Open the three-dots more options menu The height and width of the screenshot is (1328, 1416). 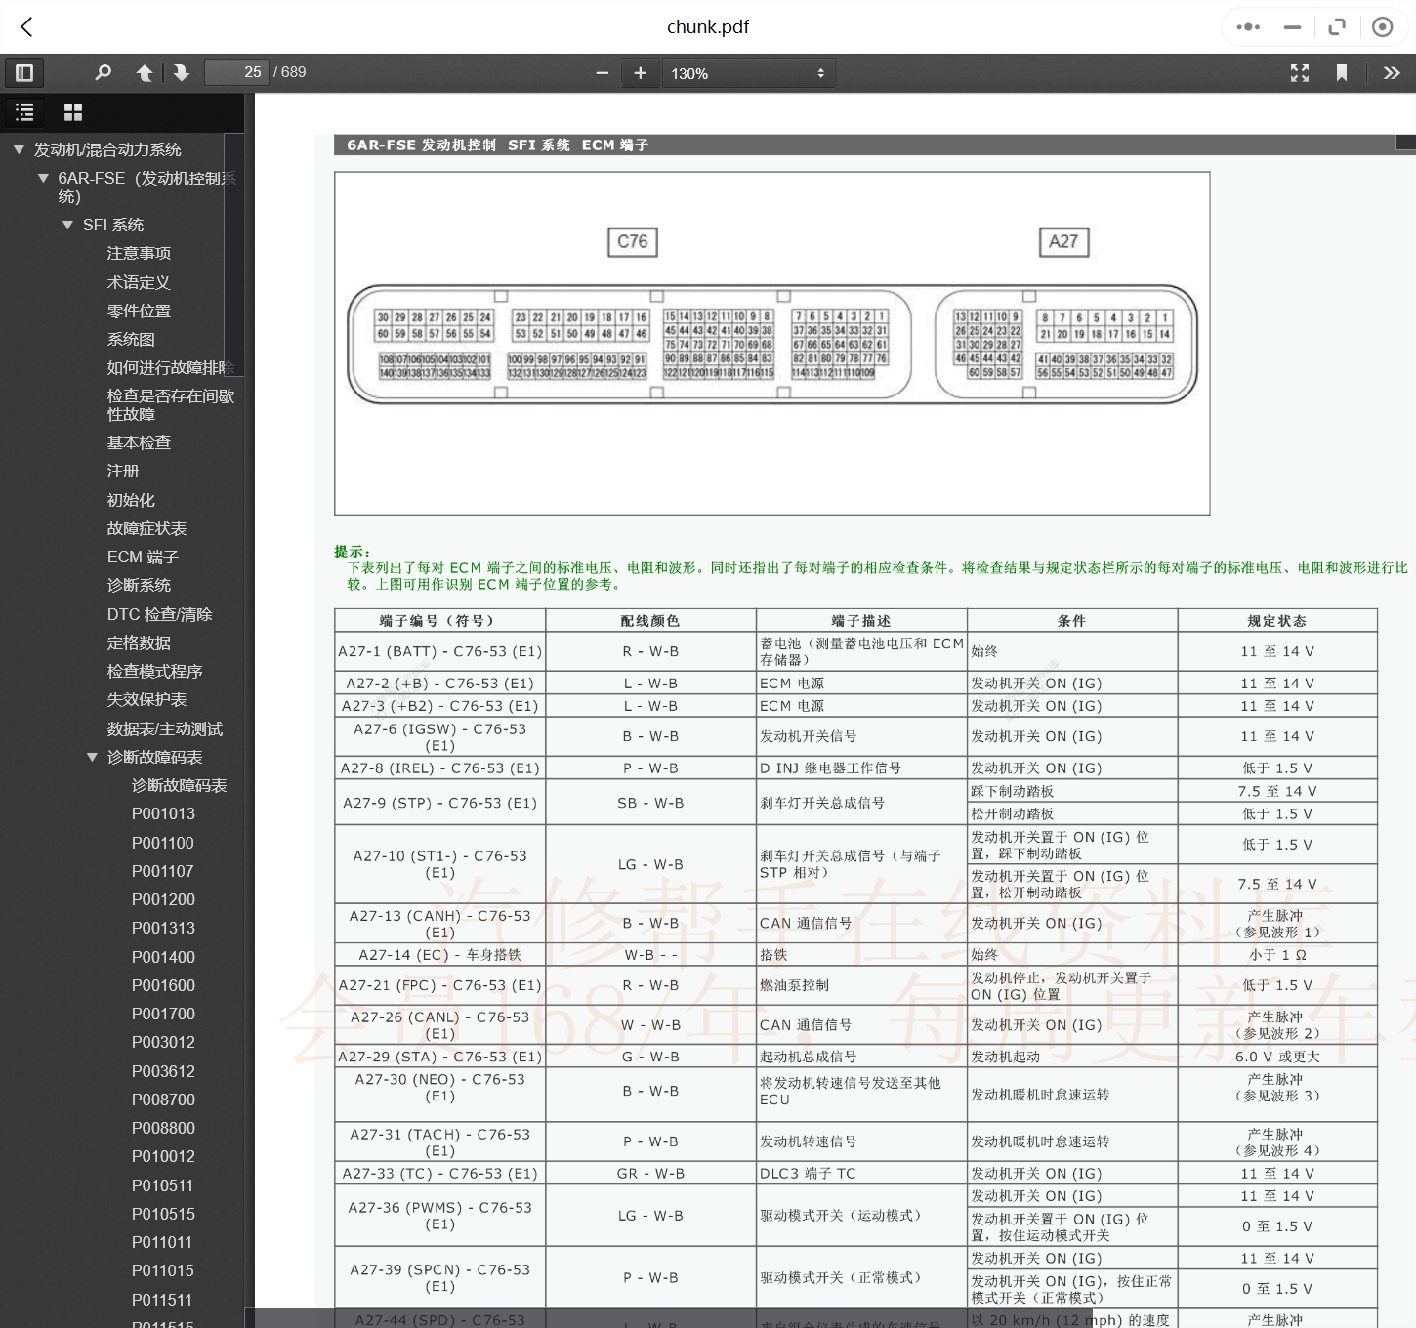coord(1247,27)
